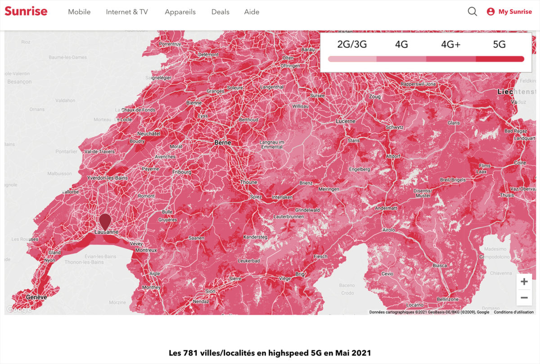Viewport: 540px width, 364px height.
Task: Click Yverdon-les-Bains label on the map
Action: click(108, 178)
